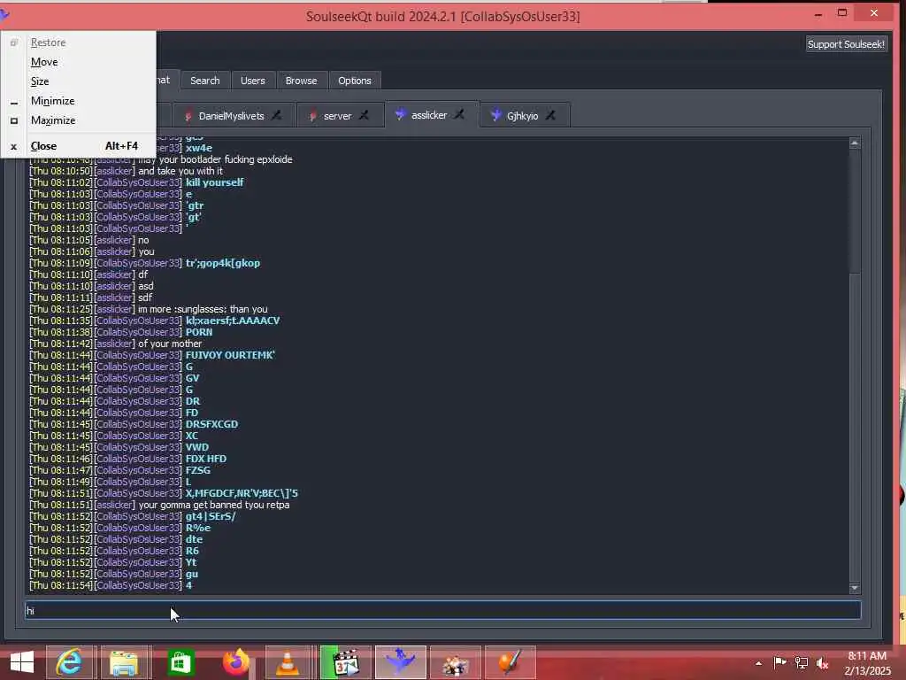This screenshot has height=680, width=906.
Task: Click the chat message input field
Action: 442,611
